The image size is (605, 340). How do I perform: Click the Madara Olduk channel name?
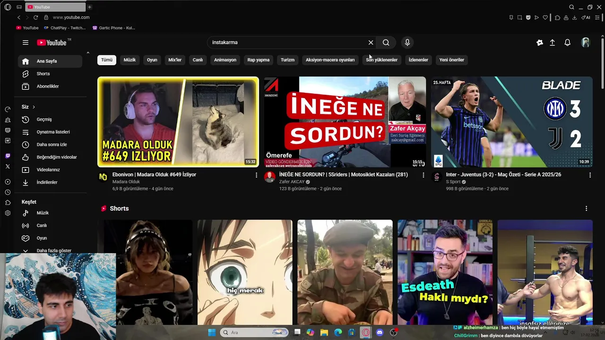tap(126, 182)
